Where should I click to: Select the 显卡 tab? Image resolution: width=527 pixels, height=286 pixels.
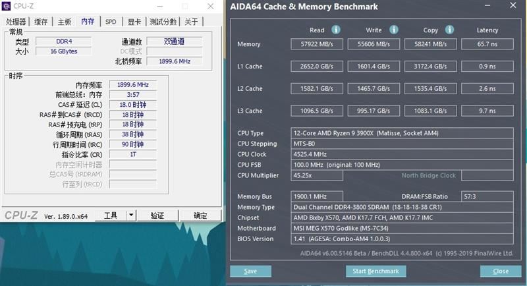134,22
